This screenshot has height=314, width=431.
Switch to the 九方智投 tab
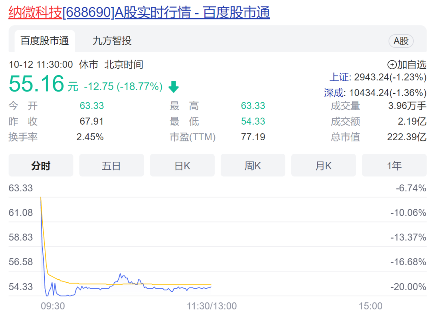112,41
